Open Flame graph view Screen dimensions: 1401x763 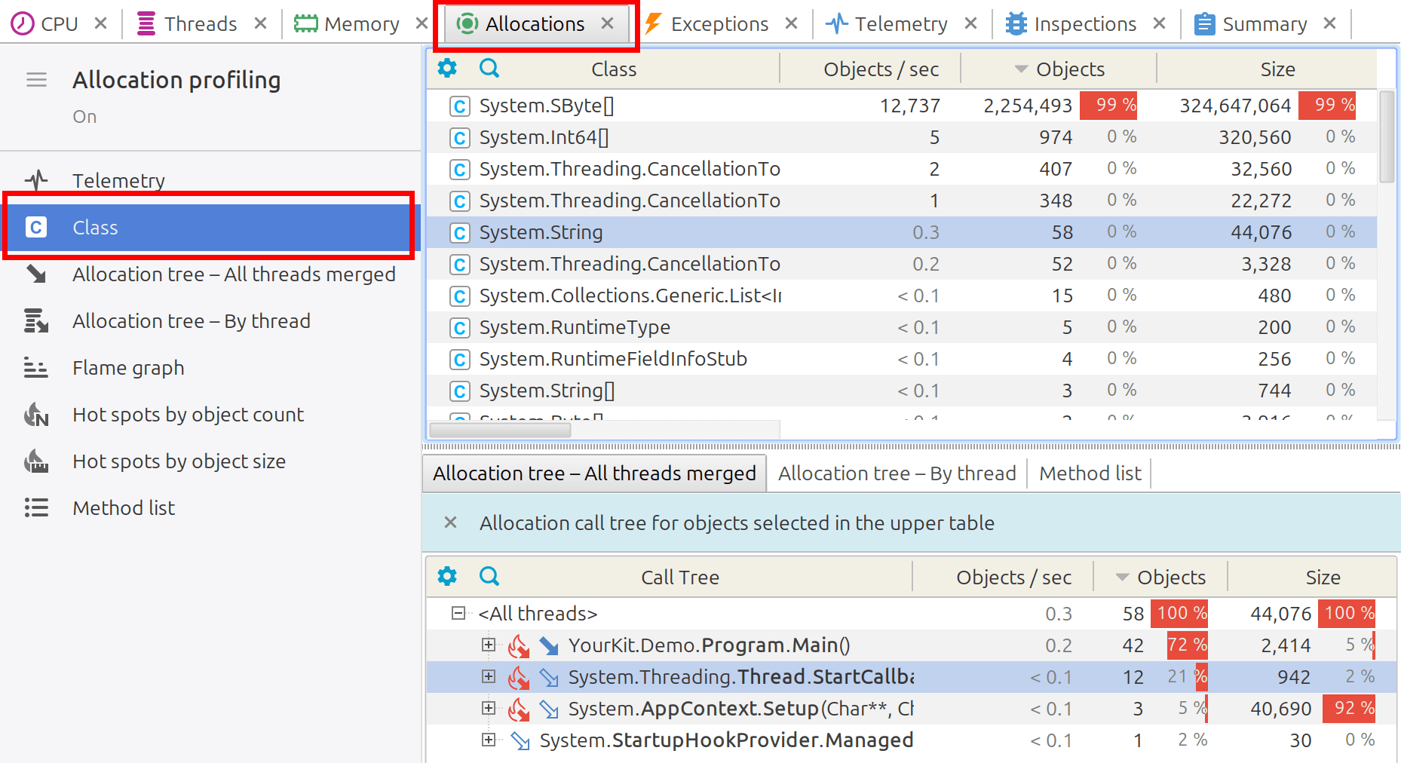[210, 367]
